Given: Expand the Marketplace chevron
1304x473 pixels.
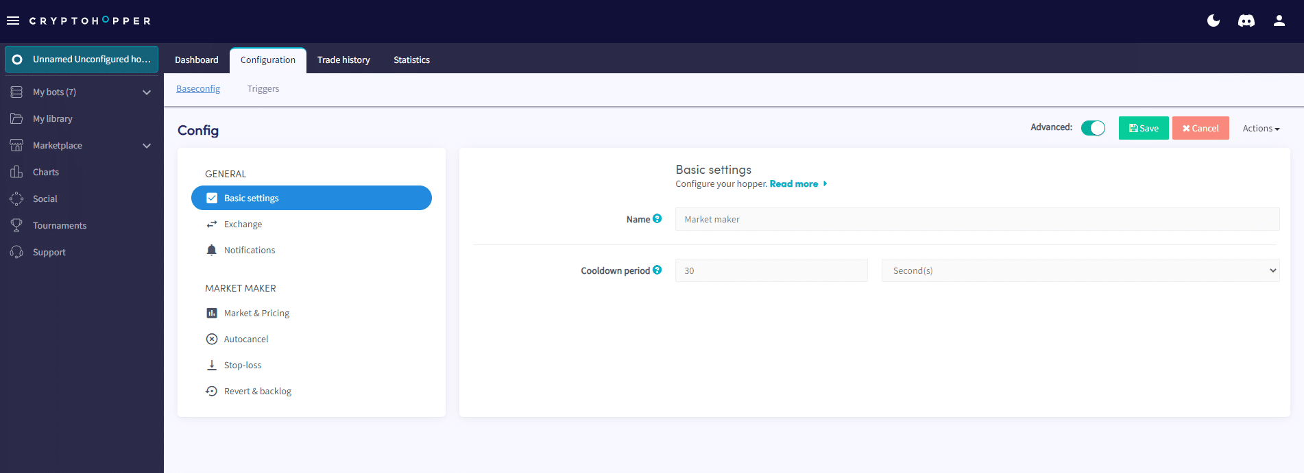Looking at the screenshot, I should point(147,146).
